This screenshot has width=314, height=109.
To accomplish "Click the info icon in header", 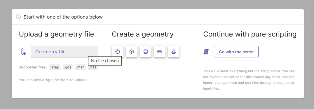I will 18,17.
